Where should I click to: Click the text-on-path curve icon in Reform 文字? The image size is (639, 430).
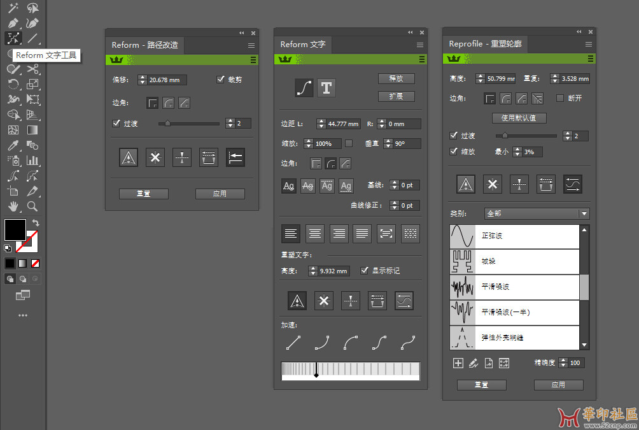[x=304, y=88]
